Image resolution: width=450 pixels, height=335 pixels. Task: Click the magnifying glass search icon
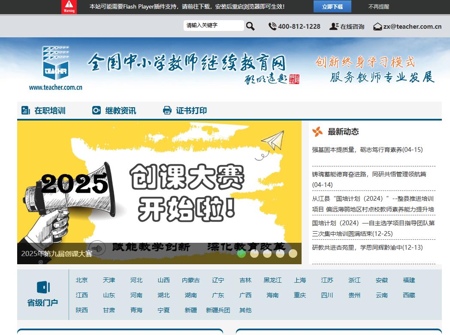pyautogui.click(x=251, y=26)
